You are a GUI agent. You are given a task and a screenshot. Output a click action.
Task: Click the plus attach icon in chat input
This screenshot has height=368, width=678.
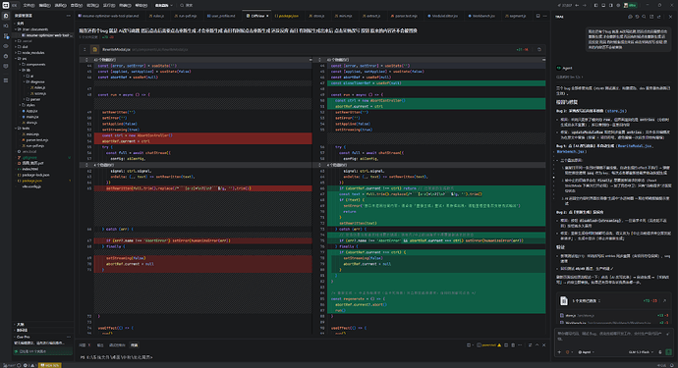point(559,352)
